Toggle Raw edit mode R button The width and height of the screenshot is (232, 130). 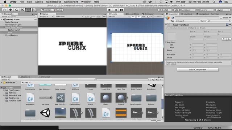pyautogui.click(x=229, y=39)
